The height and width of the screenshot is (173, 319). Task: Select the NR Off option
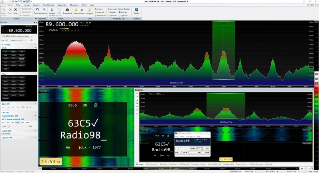[4, 122]
